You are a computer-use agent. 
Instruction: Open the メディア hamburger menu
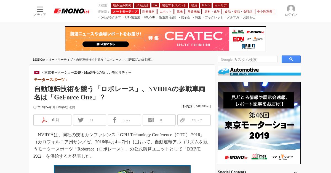coord(40,11)
